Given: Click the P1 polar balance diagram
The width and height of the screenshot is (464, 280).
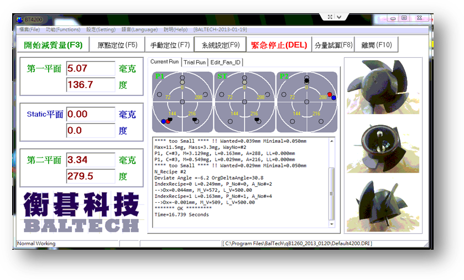Looking at the screenshot, I should pyautogui.click(x=182, y=102).
